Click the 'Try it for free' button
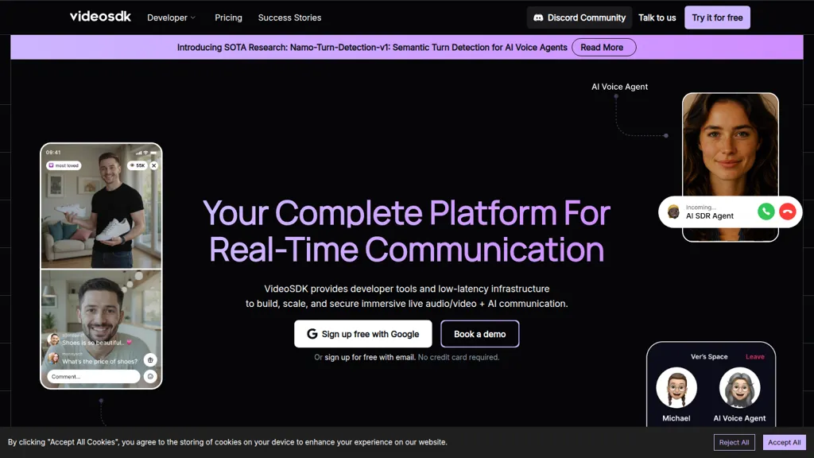The image size is (814, 458). [x=716, y=17]
